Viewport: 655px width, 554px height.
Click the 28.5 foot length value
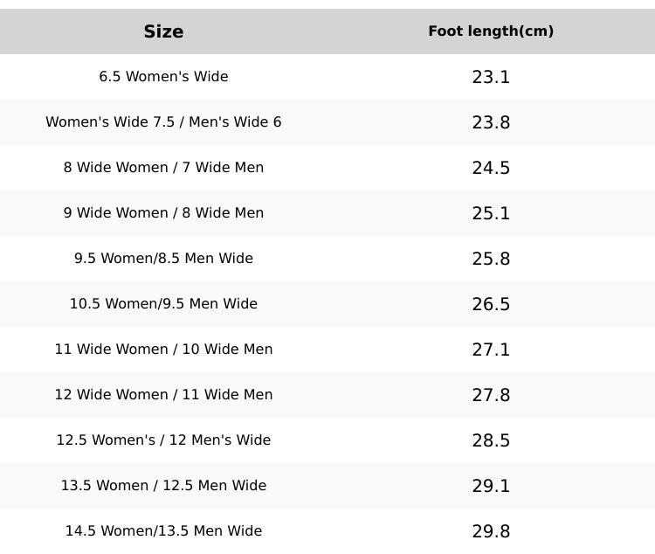point(491,440)
